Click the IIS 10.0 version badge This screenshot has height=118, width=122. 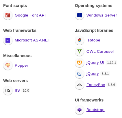[x=26, y=90]
